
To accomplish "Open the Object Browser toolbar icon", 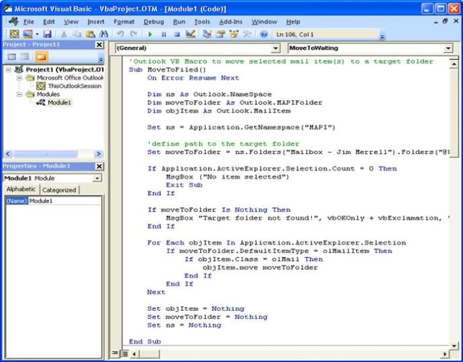I will point(234,34).
